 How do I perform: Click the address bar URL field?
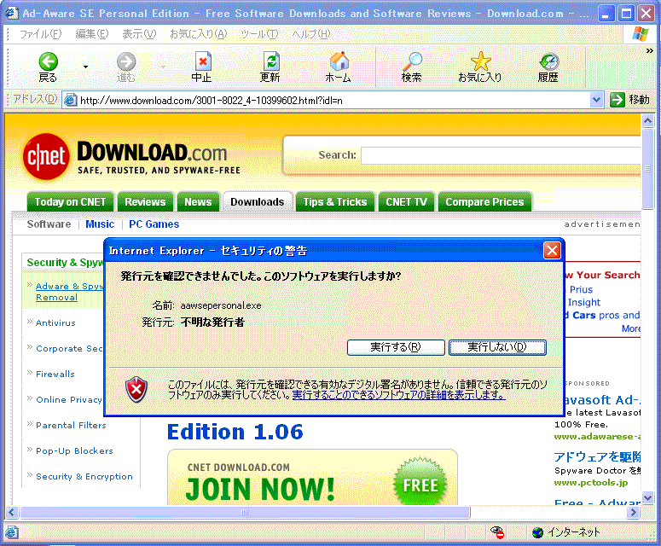click(x=333, y=101)
